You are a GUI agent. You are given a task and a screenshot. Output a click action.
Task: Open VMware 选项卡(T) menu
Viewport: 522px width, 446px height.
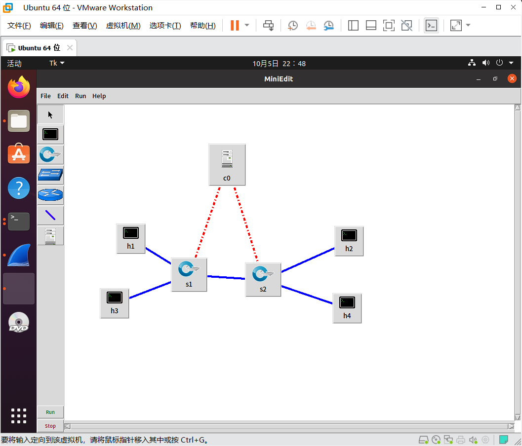(165, 26)
